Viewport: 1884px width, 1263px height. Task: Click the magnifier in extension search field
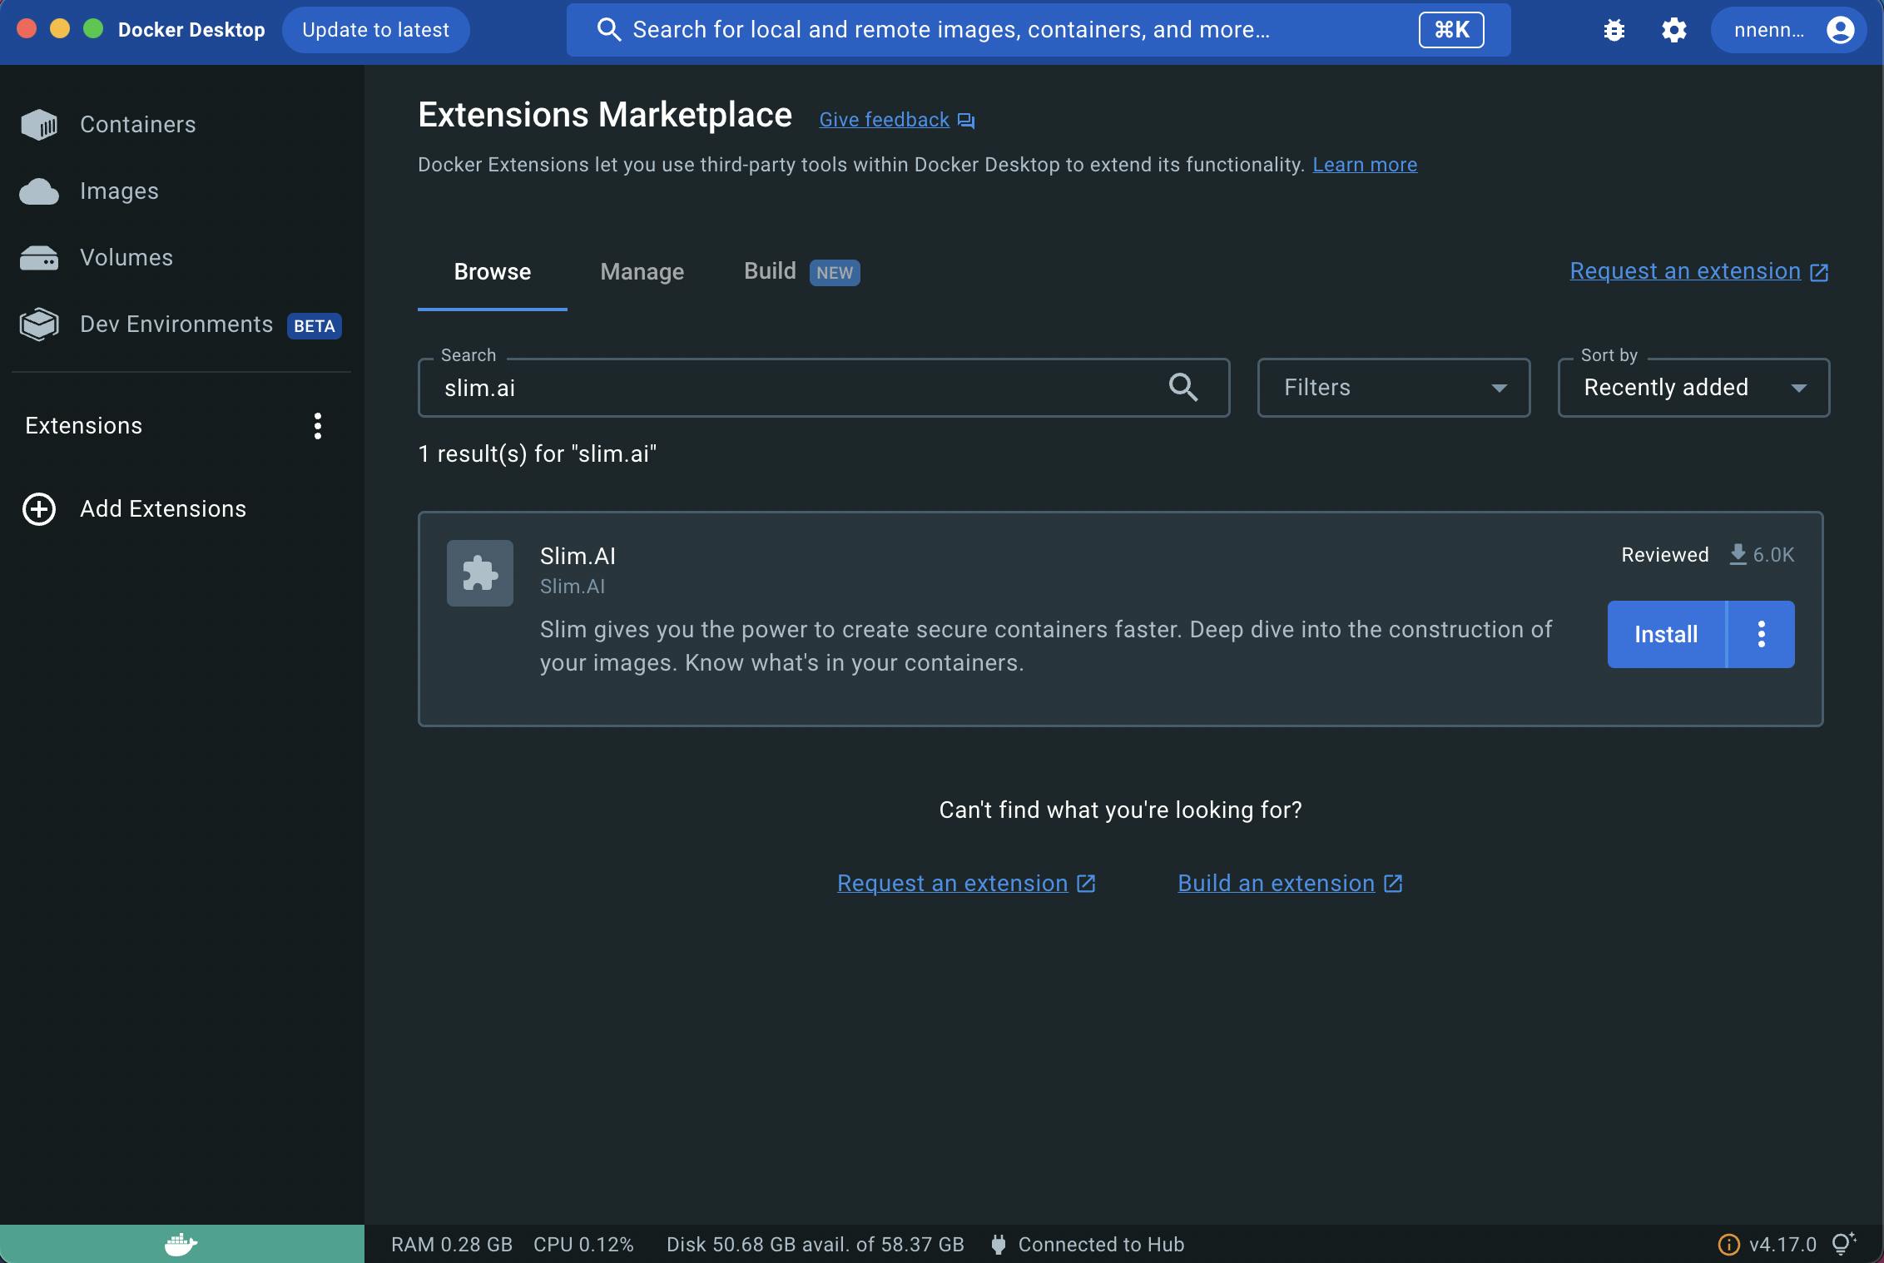(x=1182, y=387)
